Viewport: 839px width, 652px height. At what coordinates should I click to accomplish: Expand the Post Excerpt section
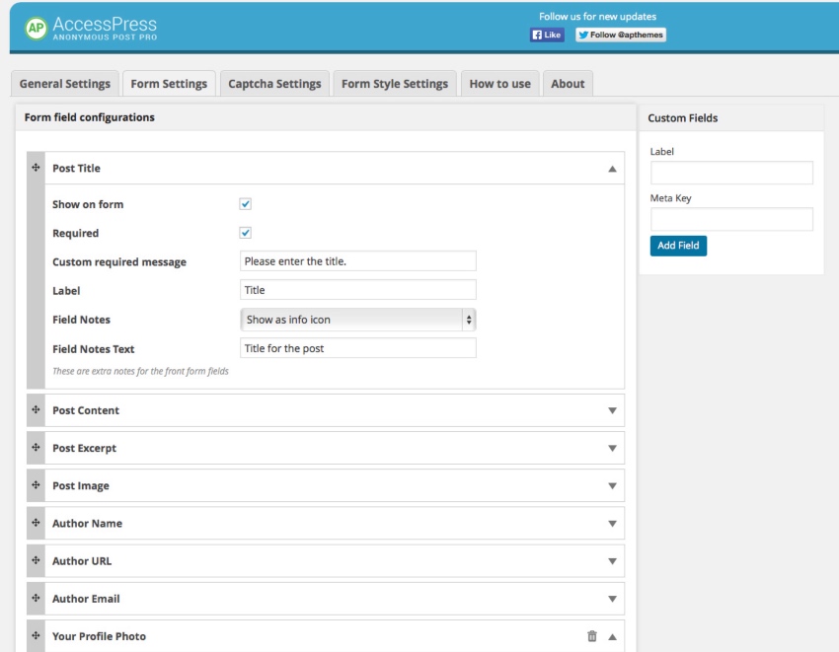613,448
